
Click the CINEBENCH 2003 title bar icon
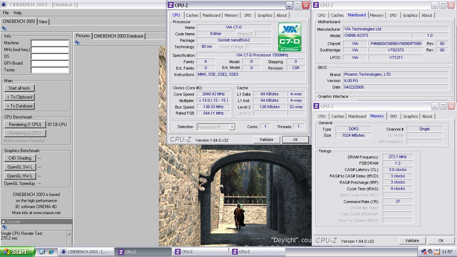pyautogui.click(x=4, y=5)
